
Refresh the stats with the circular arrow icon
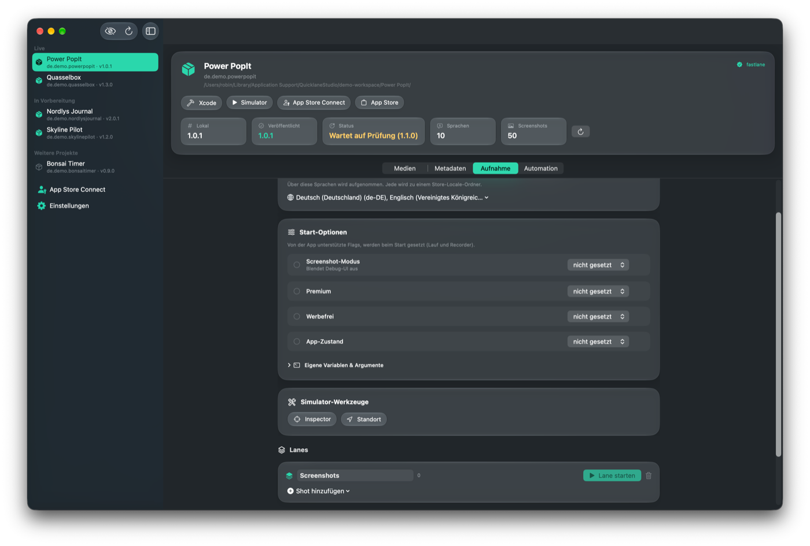(x=580, y=132)
